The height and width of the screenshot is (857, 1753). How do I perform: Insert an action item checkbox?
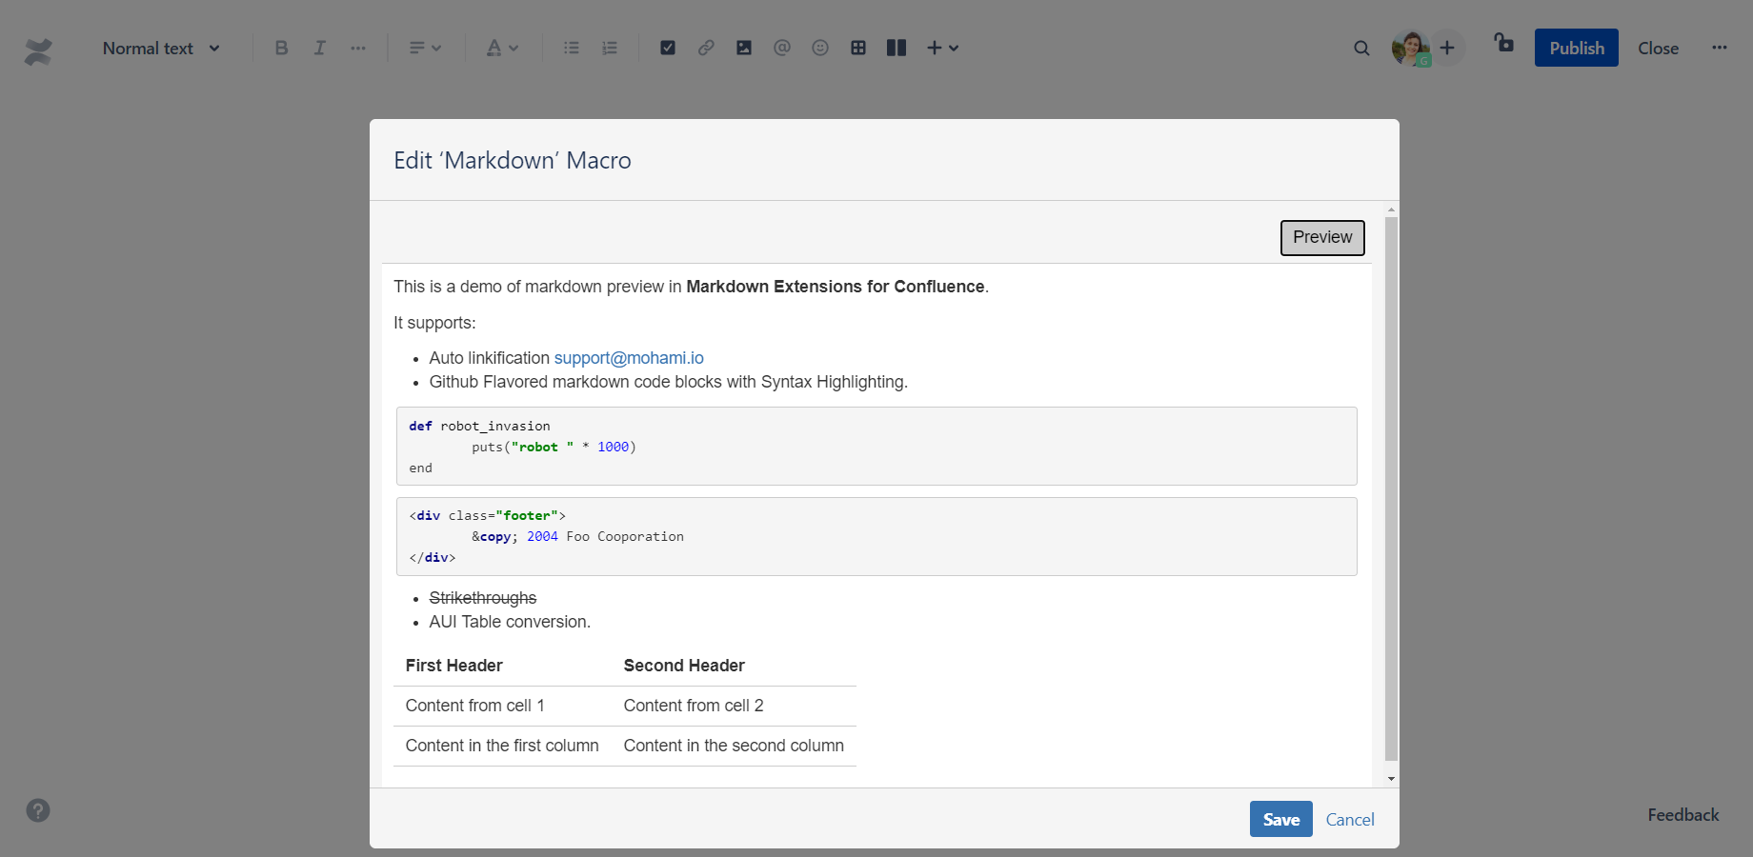(x=668, y=48)
